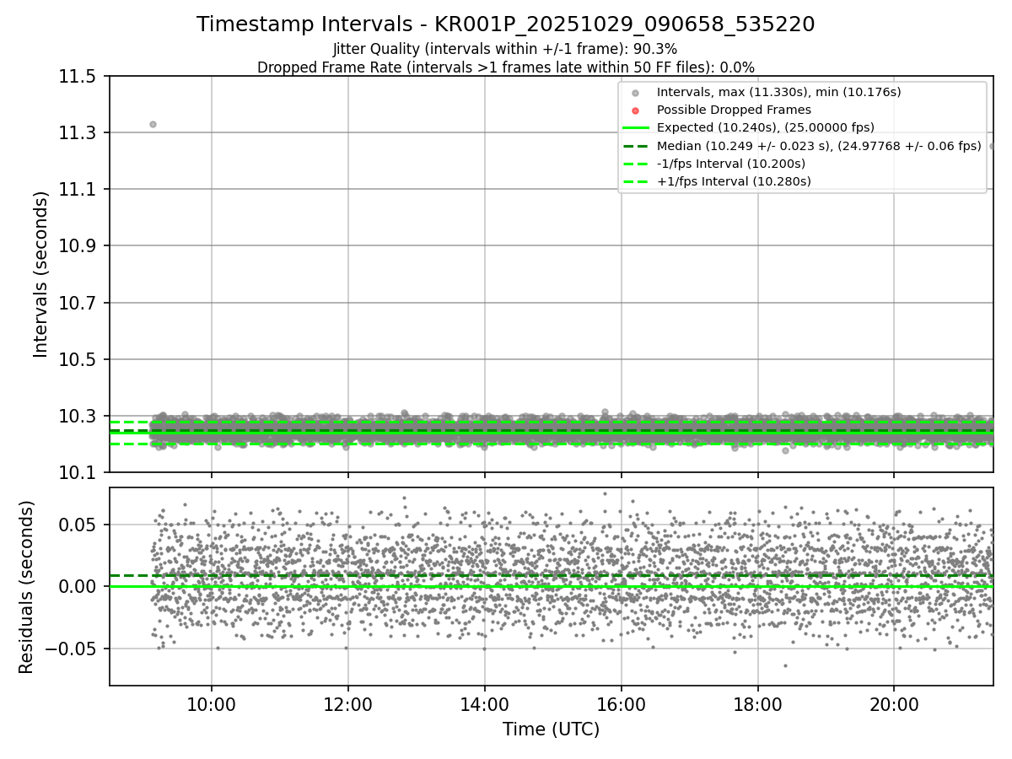Image resolution: width=1012 pixels, height=759 pixels.
Task: Click the 10.7 y-axis tick label
Action: (76, 302)
